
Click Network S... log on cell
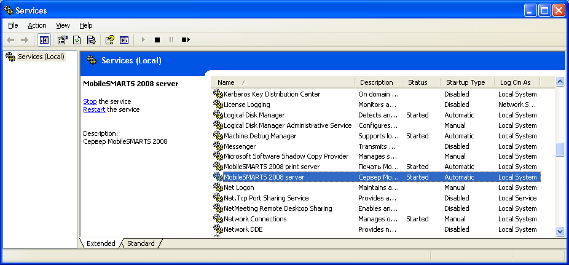(516, 105)
